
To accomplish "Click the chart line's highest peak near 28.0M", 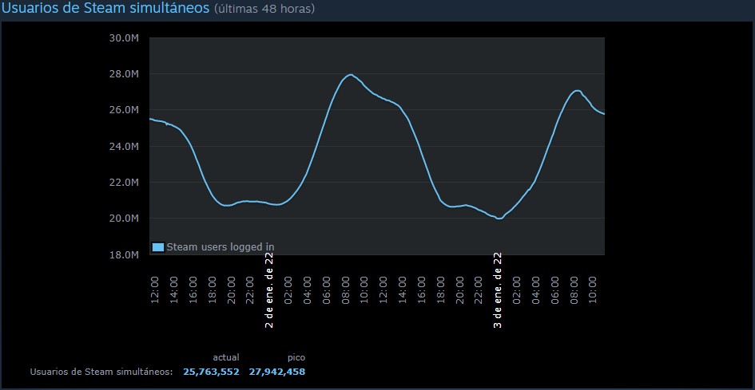I will 351,75.
